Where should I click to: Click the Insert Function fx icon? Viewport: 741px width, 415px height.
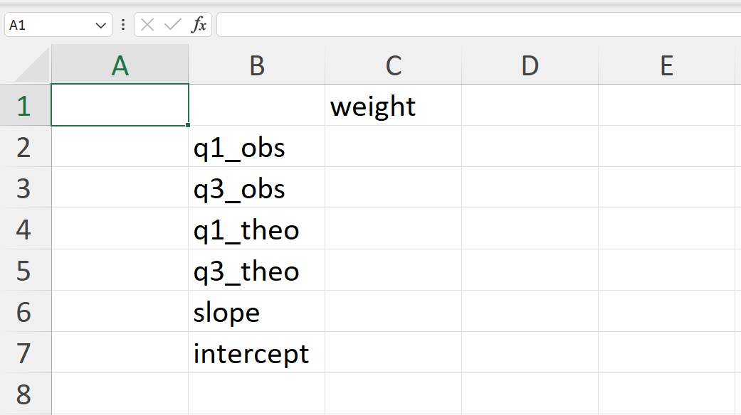click(x=199, y=25)
